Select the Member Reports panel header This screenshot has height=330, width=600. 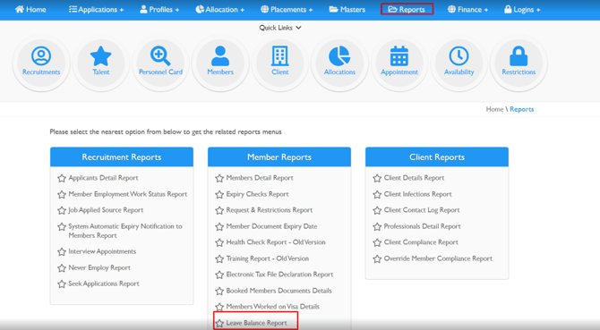[x=279, y=157]
